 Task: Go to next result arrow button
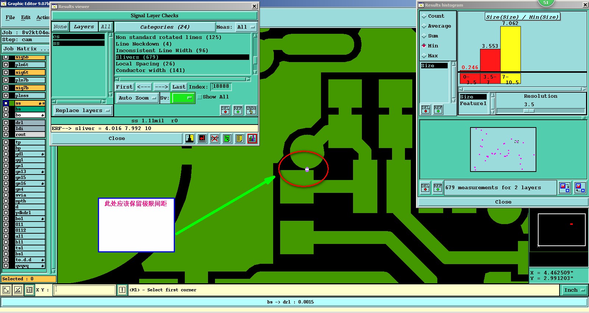(161, 87)
